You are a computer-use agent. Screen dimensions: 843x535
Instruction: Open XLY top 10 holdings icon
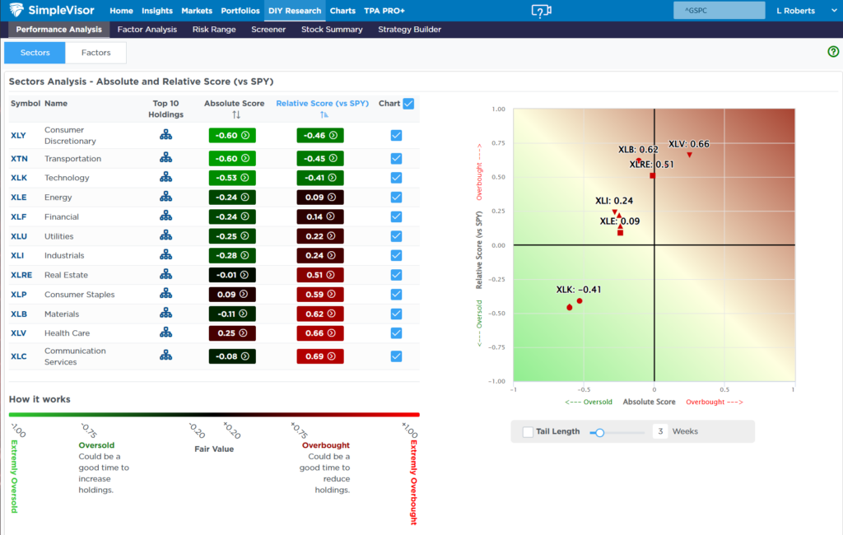(x=165, y=135)
